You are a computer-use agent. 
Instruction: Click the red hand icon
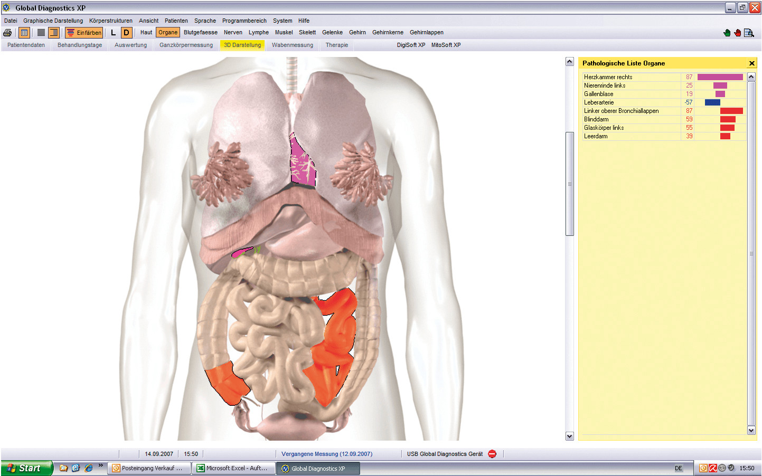738,33
